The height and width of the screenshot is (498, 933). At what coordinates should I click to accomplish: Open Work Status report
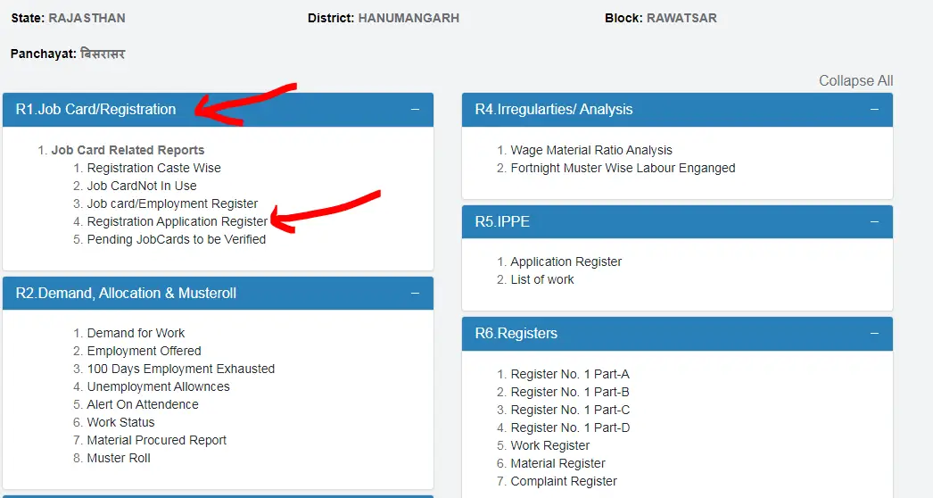(120, 422)
